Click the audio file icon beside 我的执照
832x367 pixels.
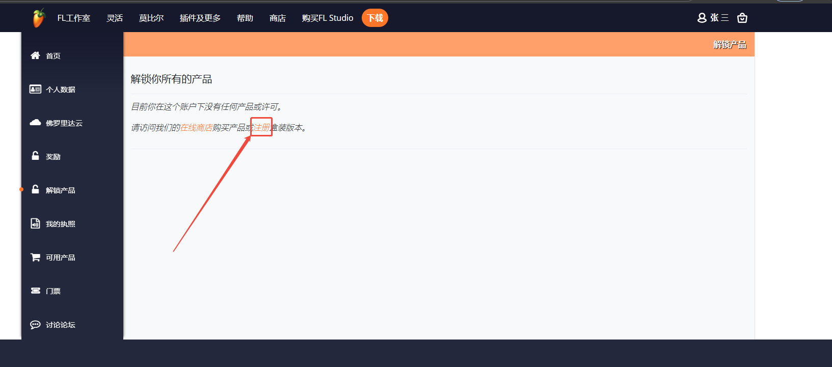click(x=35, y=223)
